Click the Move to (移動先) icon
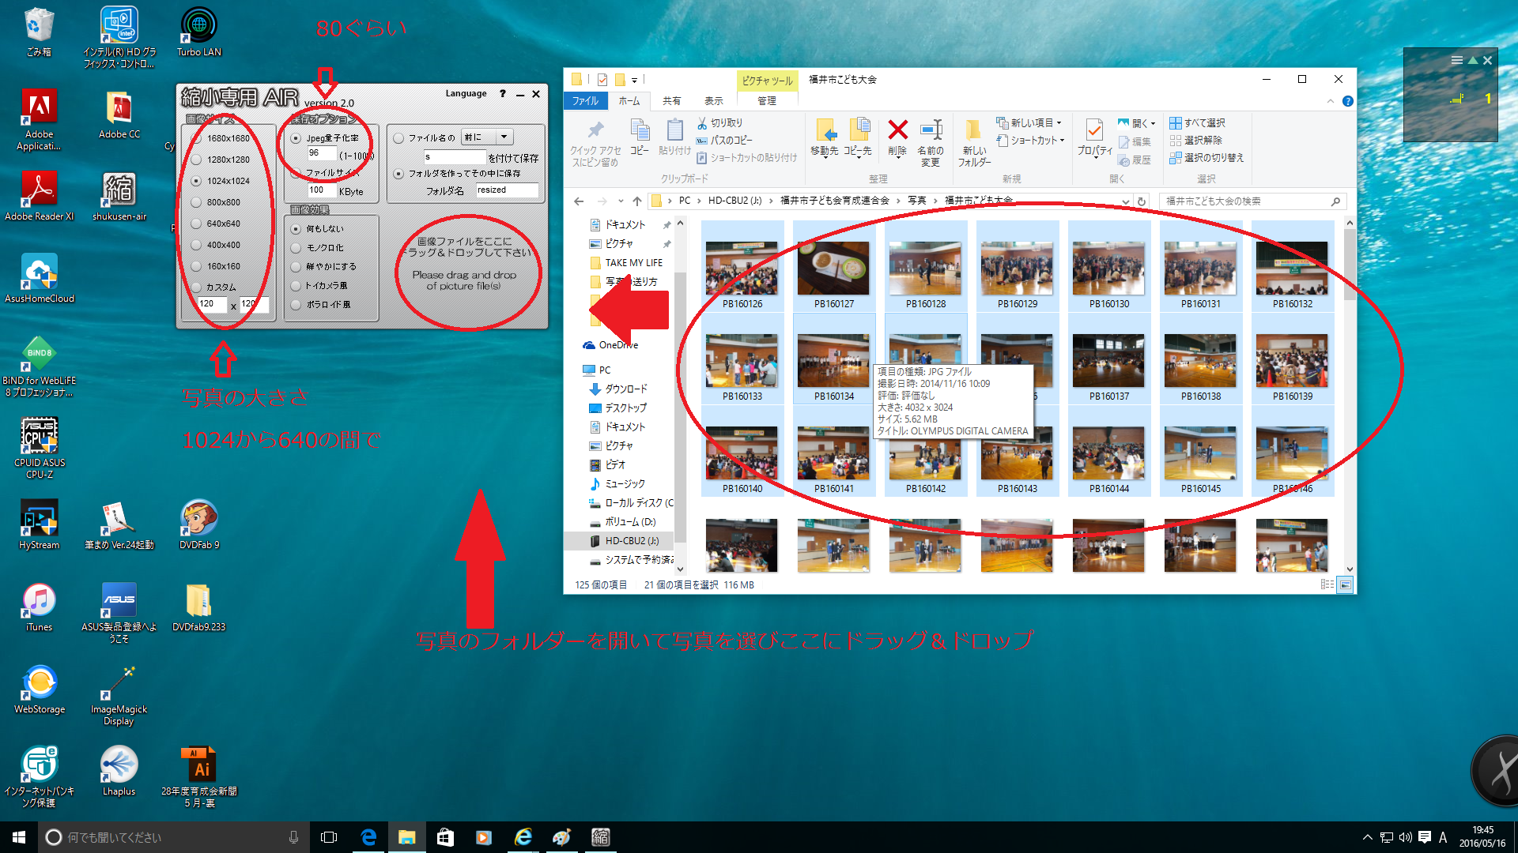Viewport: 1518px width, 853px height. [825, 130]
